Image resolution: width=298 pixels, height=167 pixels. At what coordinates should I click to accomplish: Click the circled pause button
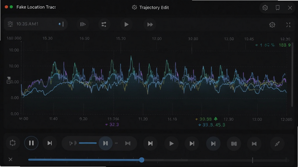pos(31,143)
